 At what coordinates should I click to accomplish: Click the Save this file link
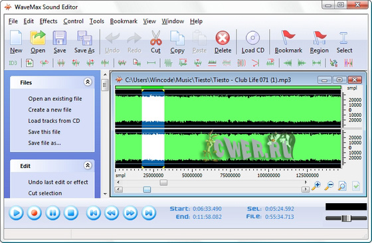coord(44,132)
